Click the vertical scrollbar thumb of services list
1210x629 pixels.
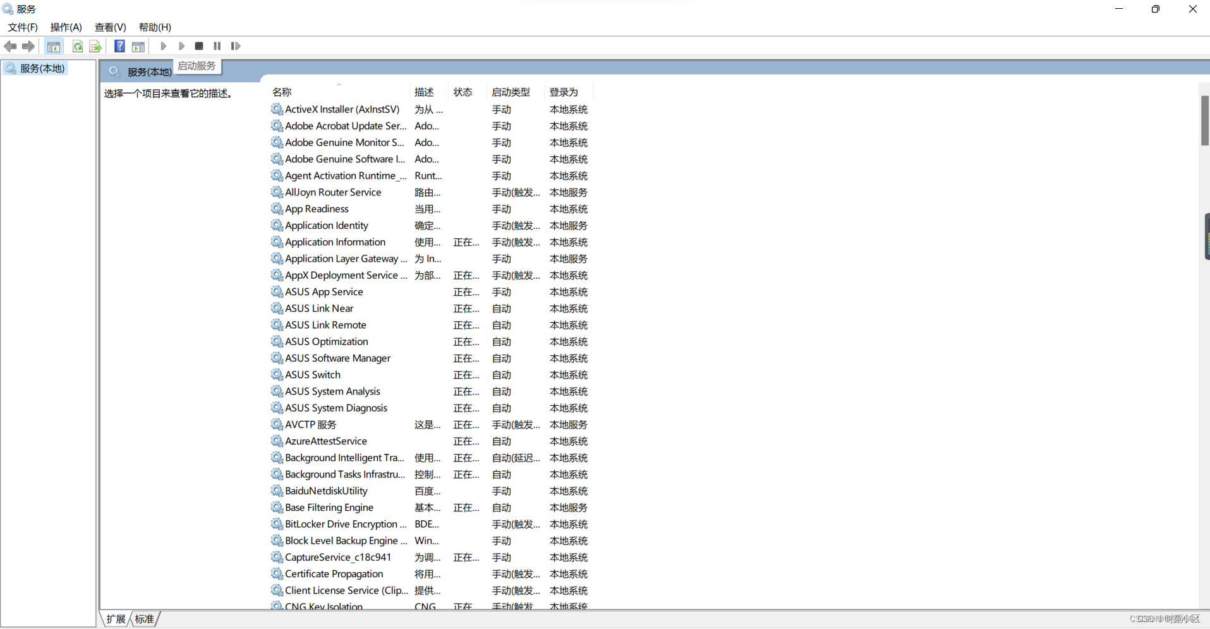pos(1204,120)
